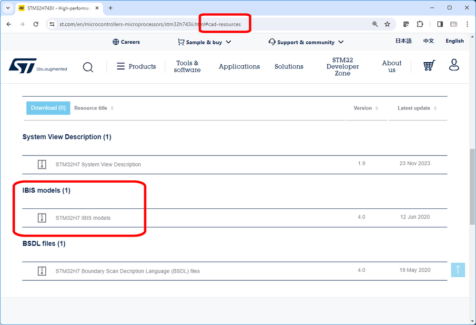Toggle the browser side panel icon
The width and height of the screenshot is (476, 325).
coord(440,24)
